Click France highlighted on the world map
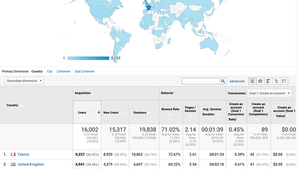298x169 pixels. [148, 8]
